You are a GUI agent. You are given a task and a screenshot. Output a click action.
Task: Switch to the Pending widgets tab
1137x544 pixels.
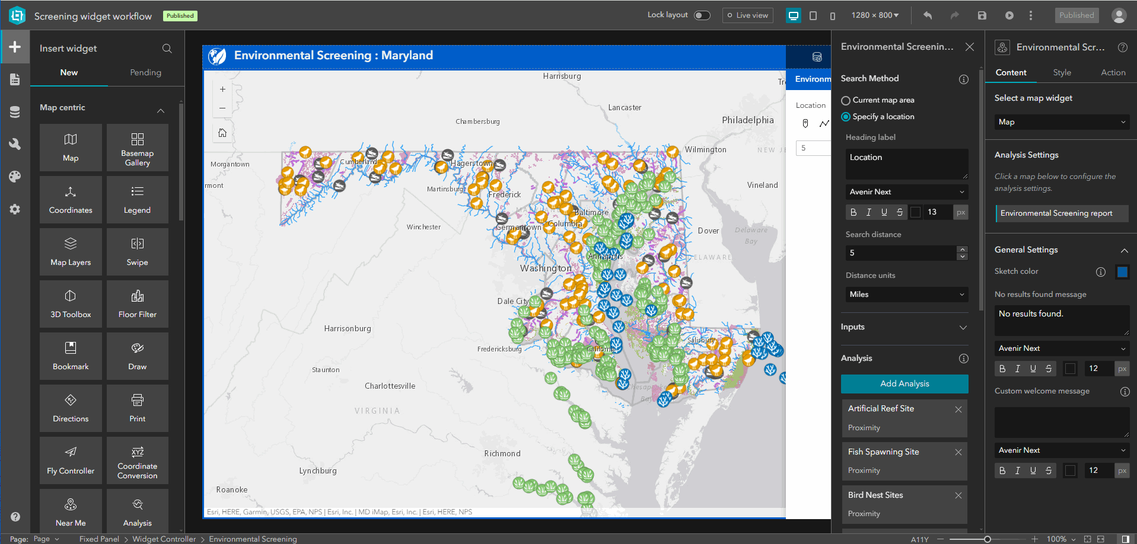tap(145, 72)
